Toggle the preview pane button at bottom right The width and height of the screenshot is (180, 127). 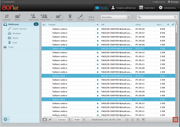175,119
